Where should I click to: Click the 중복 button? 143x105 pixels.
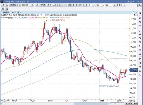(x=49, y=5)
